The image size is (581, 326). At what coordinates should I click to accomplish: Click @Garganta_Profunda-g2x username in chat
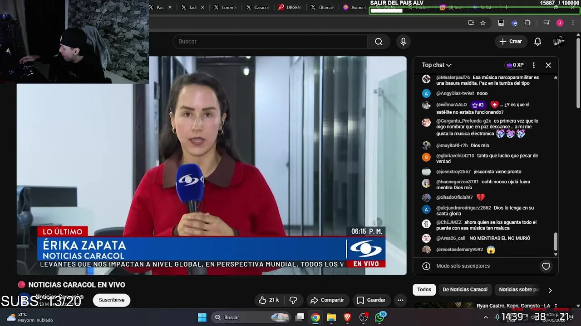coord(463,121)
